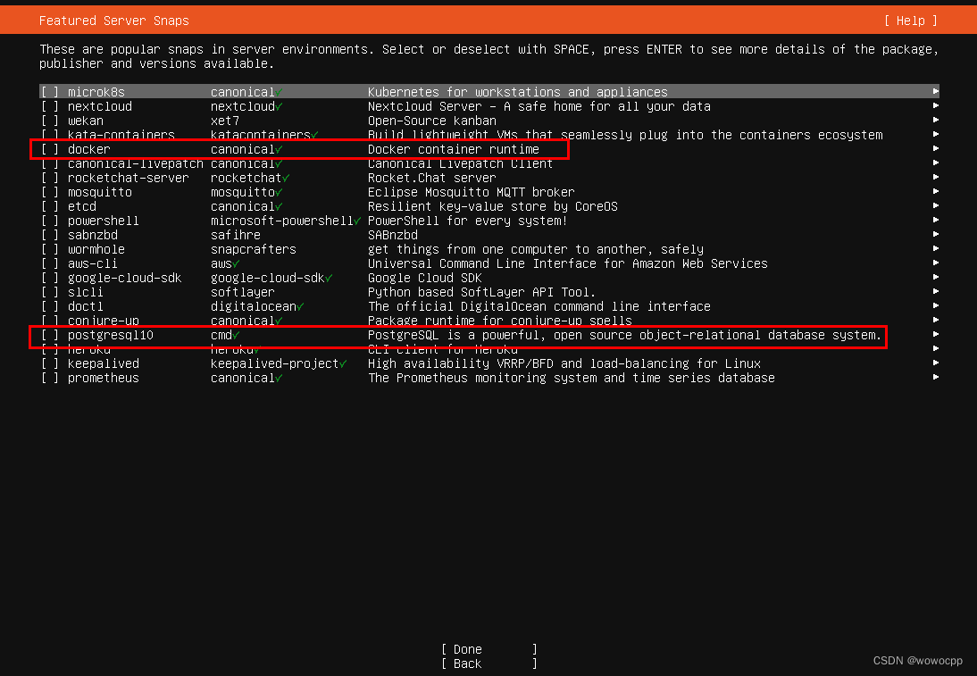Click 'PowerShell for every system!' description
The width and height of the screenshot is (977, 676).
tap(467, 221)
